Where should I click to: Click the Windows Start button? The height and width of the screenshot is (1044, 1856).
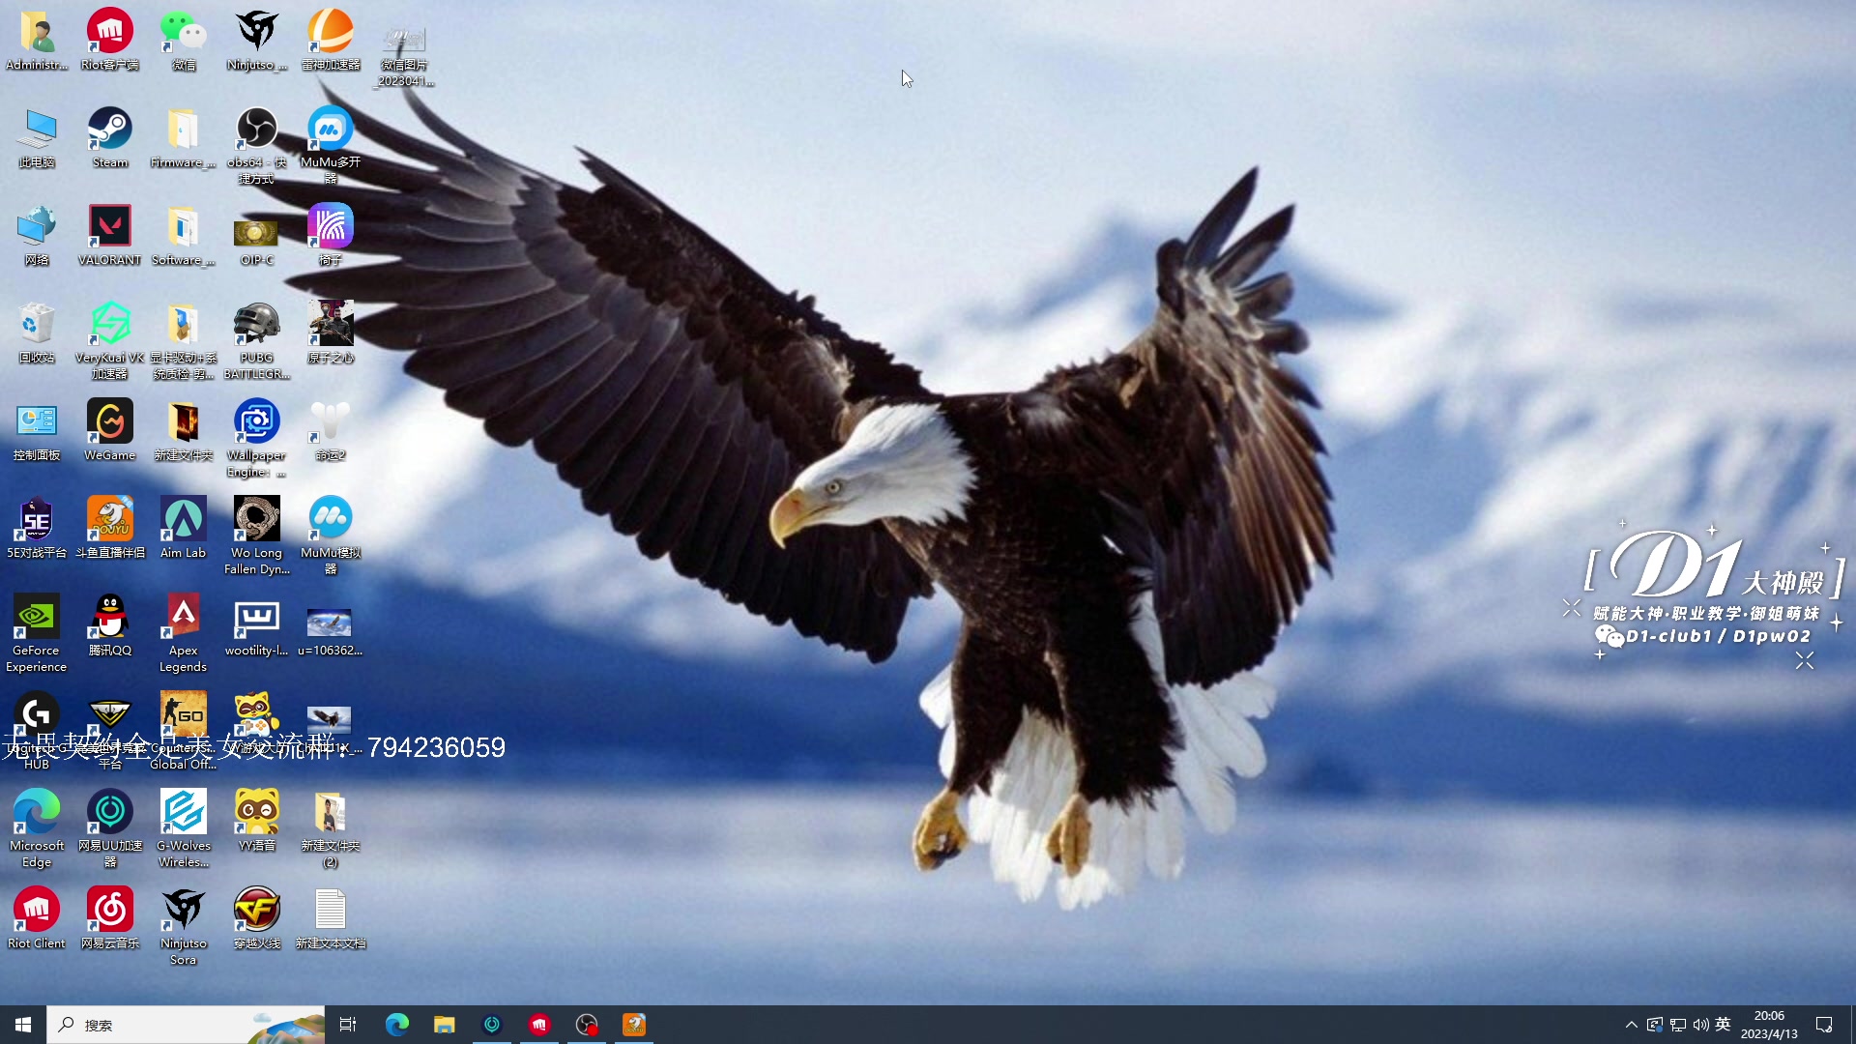(x=23, y=1025)
